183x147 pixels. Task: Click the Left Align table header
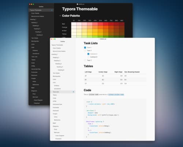click(x=88, y=72)
